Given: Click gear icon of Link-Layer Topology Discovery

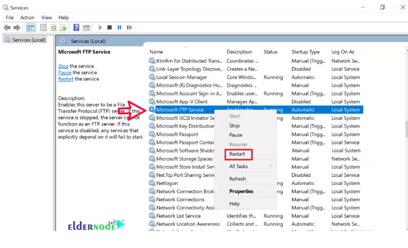Looking at the screenshot, I should pyautogui.click(x=152, y=69).
